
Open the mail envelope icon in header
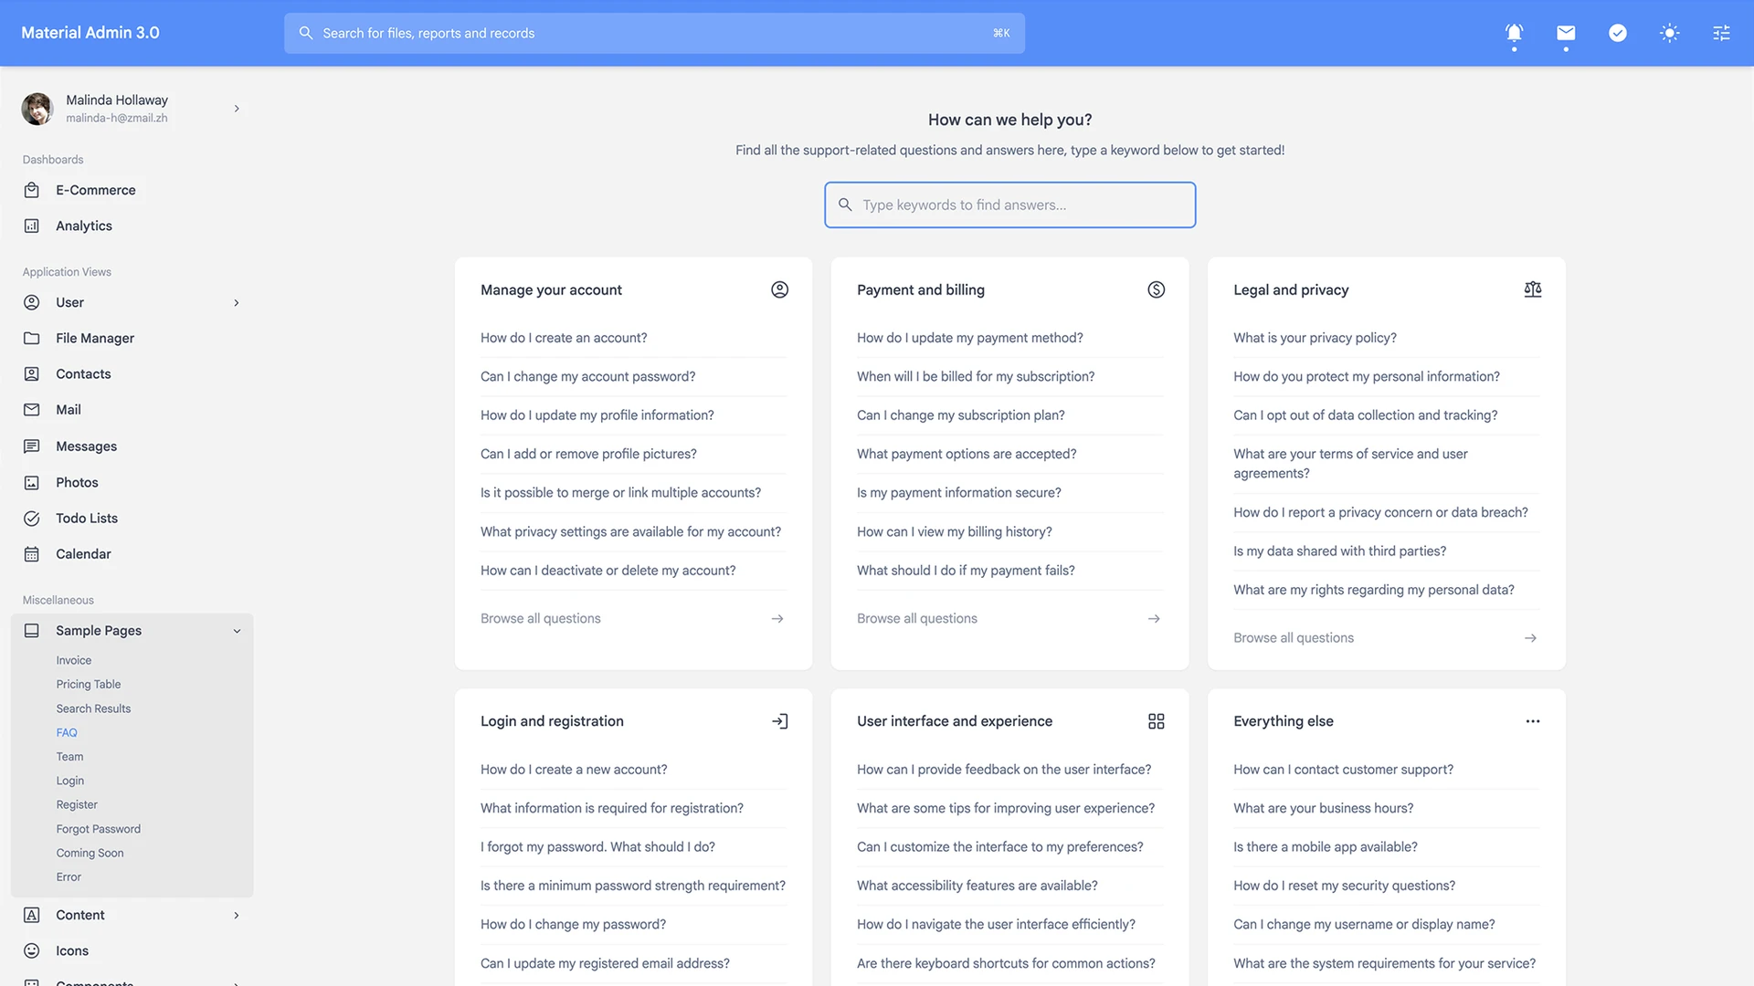1566,33
